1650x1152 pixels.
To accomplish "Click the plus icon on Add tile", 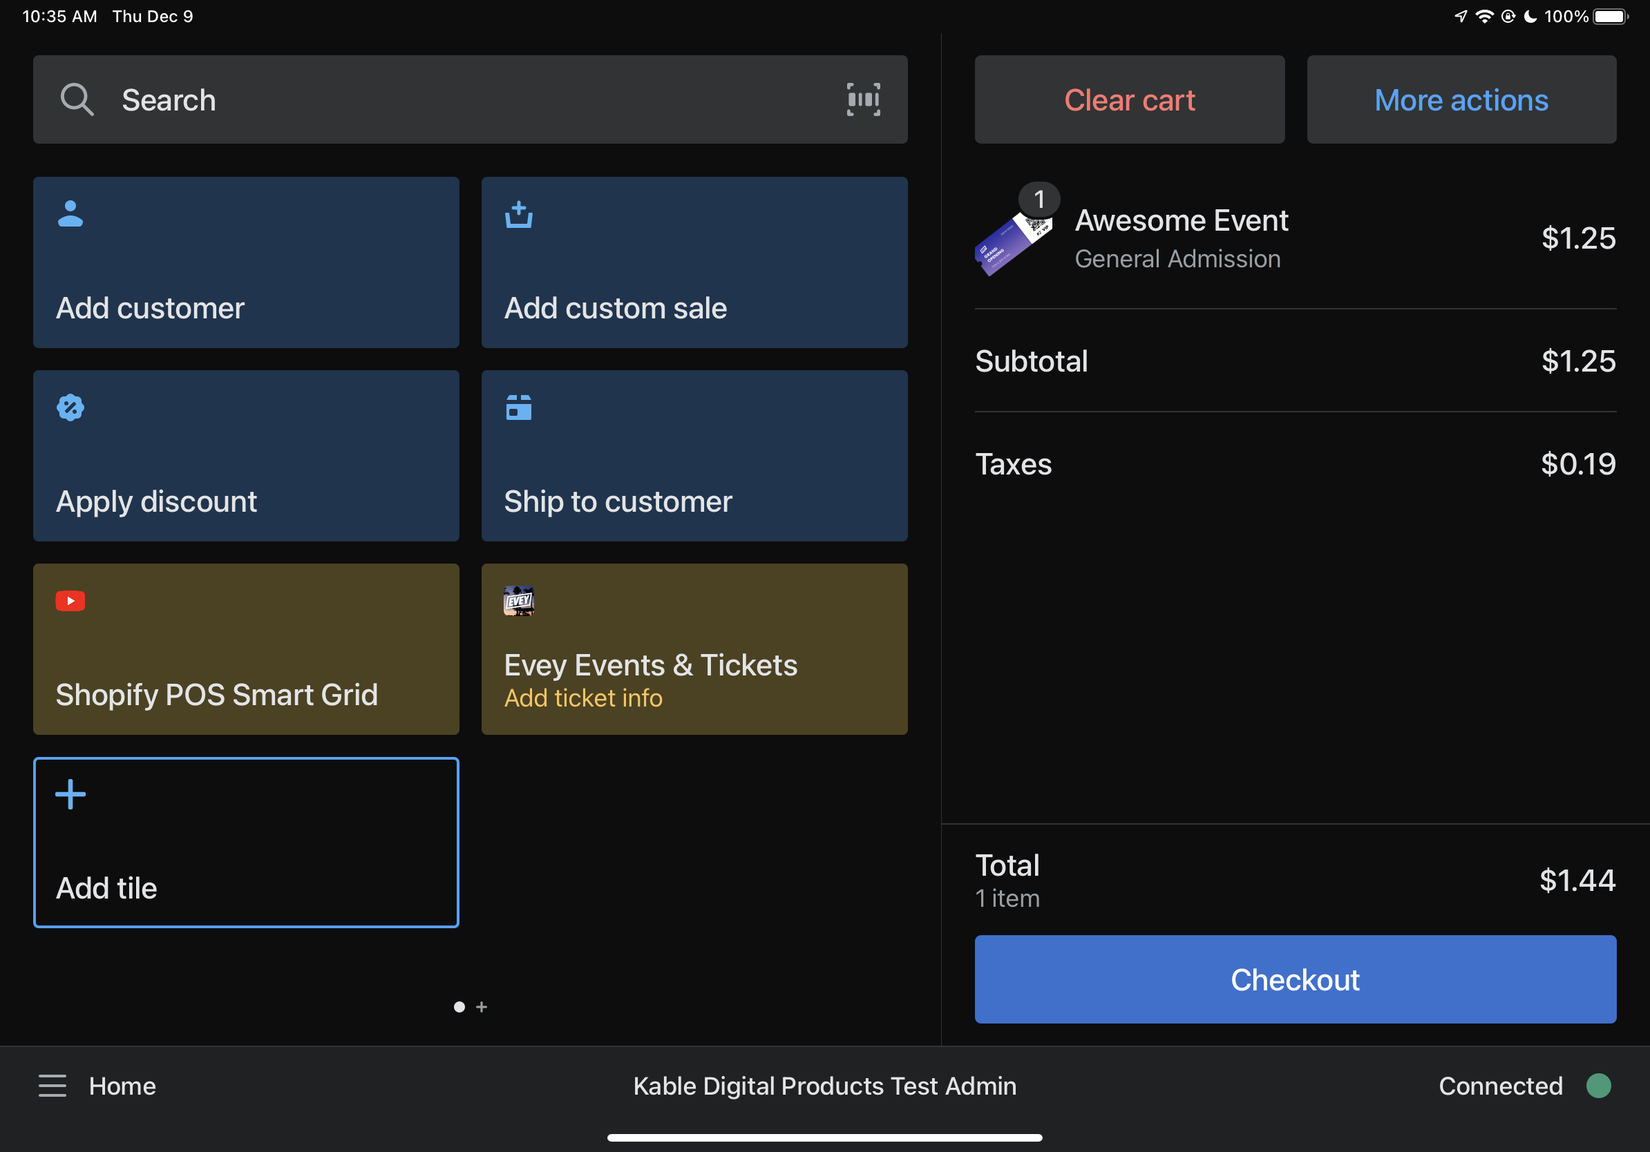I will (70, 794).
